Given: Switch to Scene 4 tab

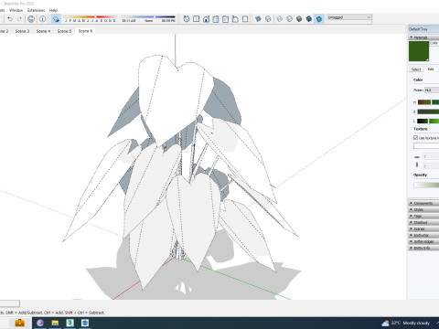Looking at the screenshot, I should click(43, 31).
